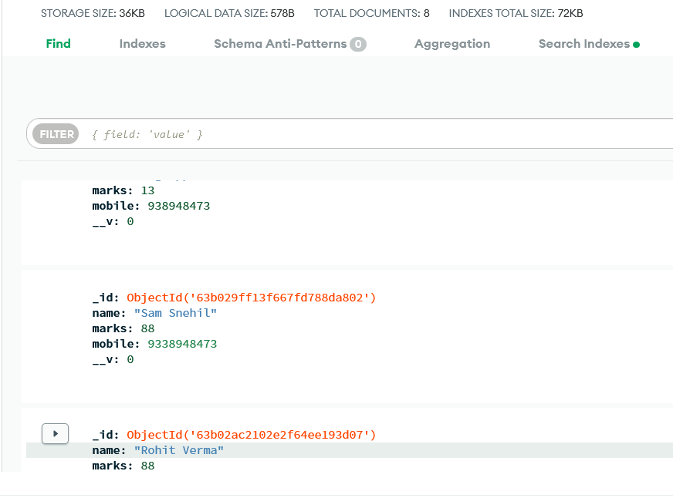
Task: Click the TOTAL DOCUMENTS: 8 label
Action: point(372,13)
